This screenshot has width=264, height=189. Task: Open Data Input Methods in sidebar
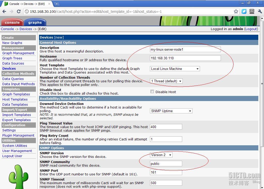(x=18, y=84)
